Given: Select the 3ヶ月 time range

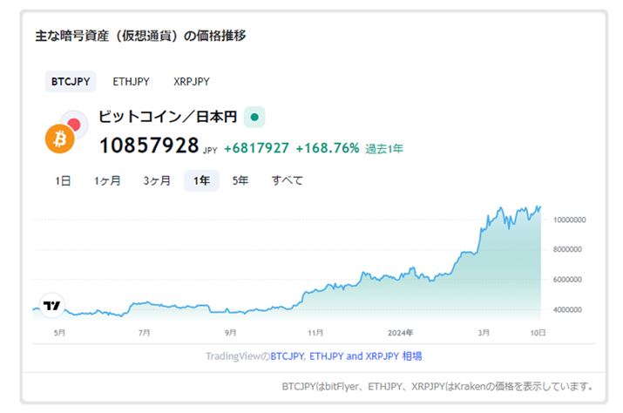Looking at the screenshot, I should coord(157,181).
